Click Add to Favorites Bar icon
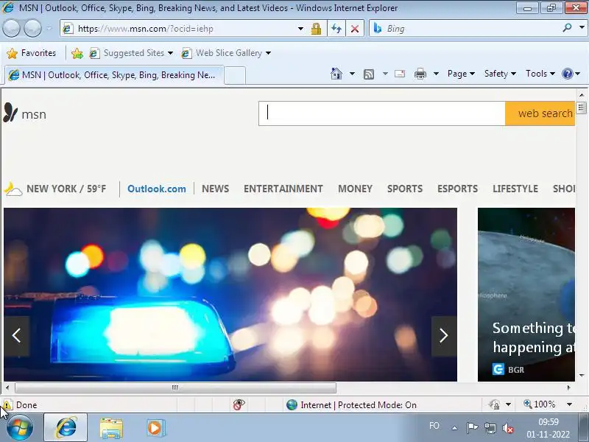589x442 pixels. click(77, 53)
